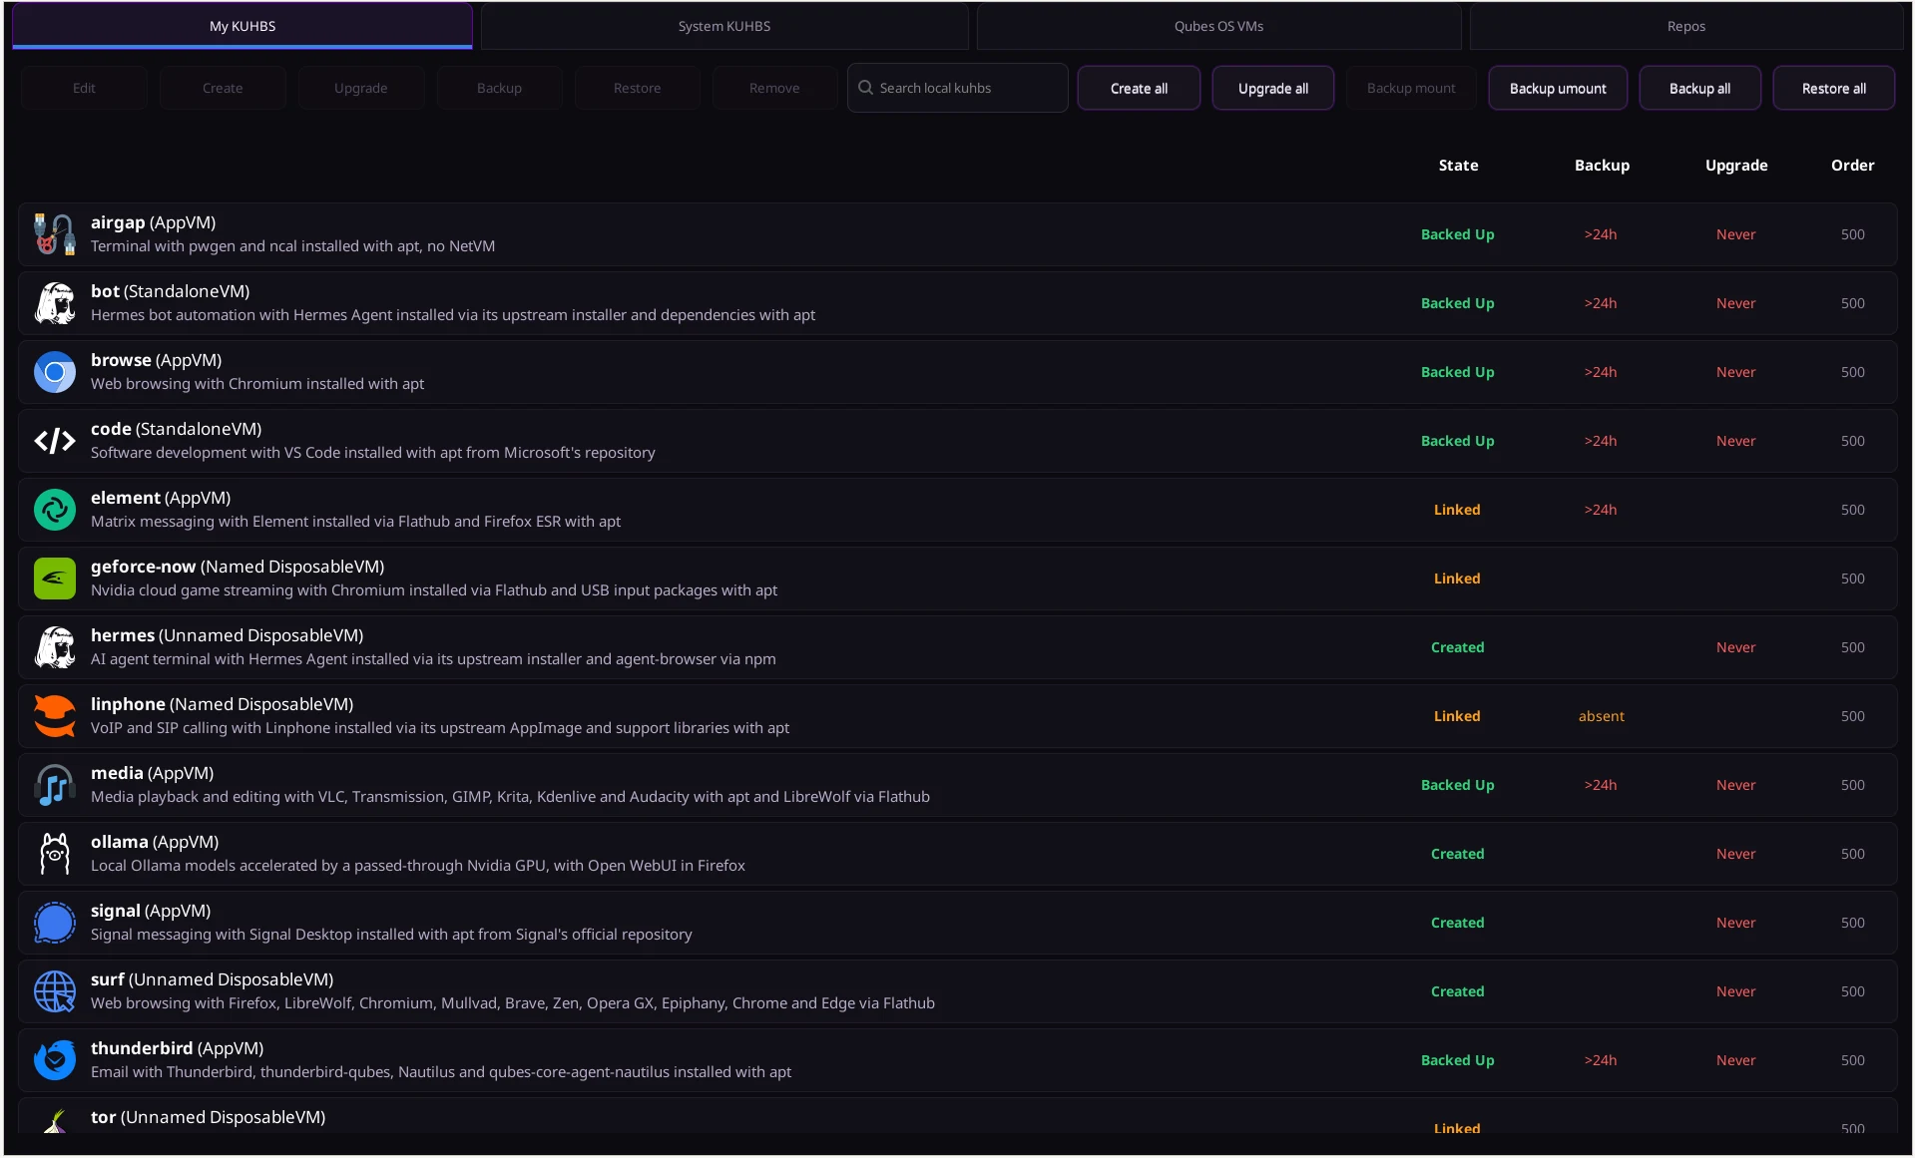Click the Upgrade toolbar button
The height and width of the screenshot is (1158, 1915).
click(360, 88)
